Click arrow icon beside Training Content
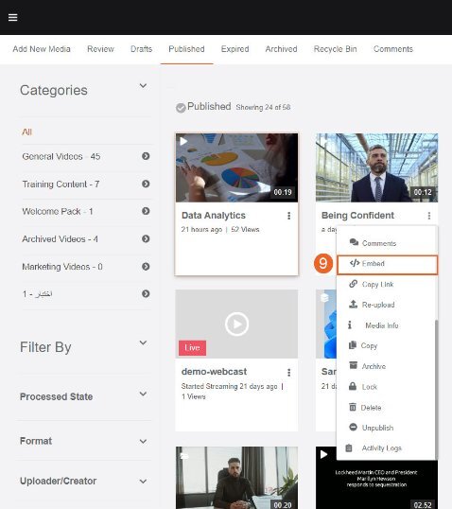The image size is (452, 509). 146,184
